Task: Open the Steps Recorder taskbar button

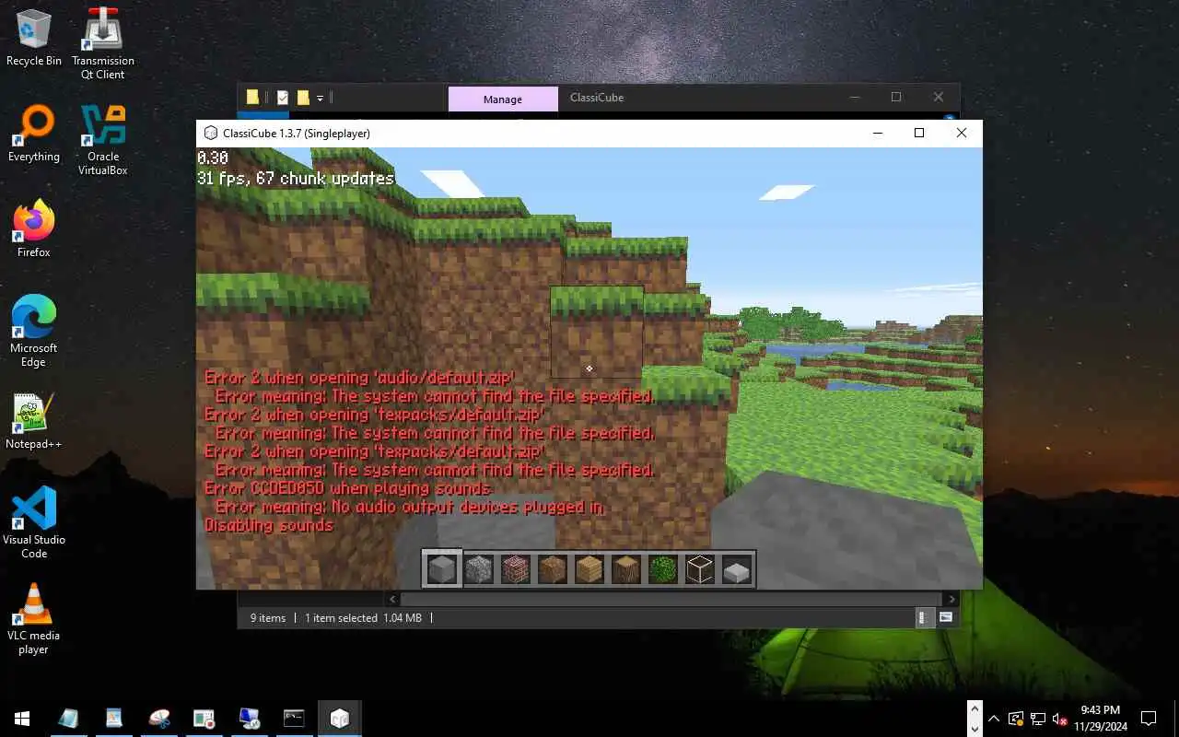Action: 204,719
